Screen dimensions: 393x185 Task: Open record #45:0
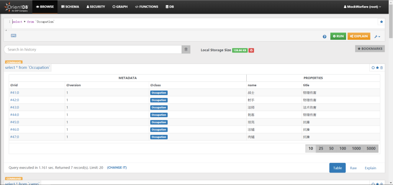15,122
